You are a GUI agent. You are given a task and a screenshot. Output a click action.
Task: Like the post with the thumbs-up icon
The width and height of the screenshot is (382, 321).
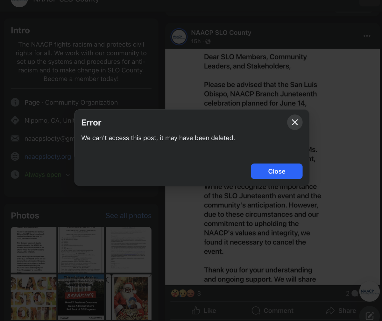coord(204,310)
